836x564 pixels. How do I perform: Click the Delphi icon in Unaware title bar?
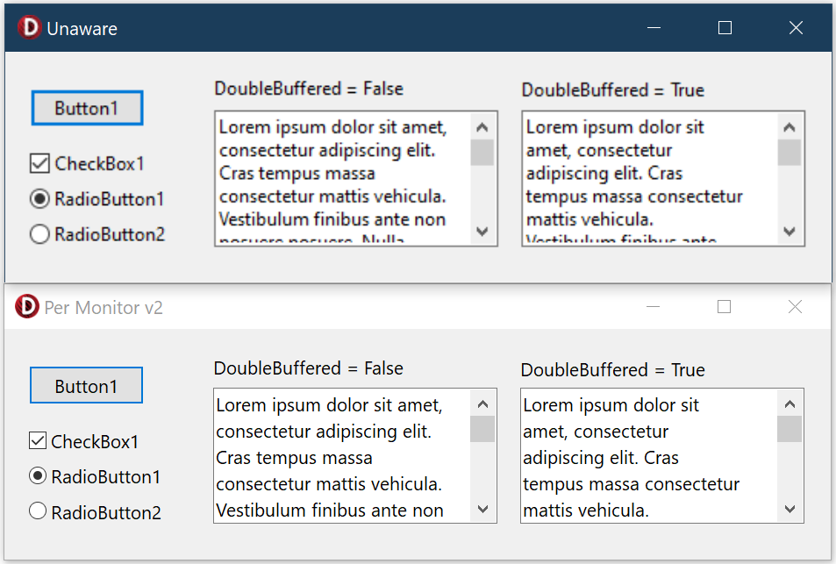click(x=29, y=28)
